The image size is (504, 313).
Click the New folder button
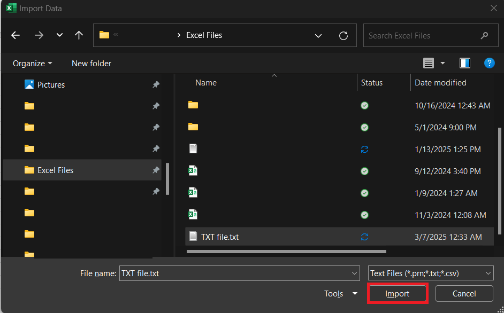click(91, 64)
